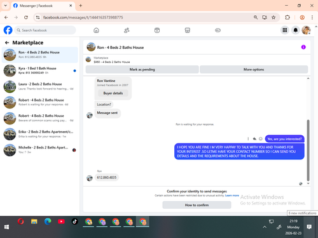Go to the Home feed icon
The image size is (318, 238).
click(x=96, y=30)
